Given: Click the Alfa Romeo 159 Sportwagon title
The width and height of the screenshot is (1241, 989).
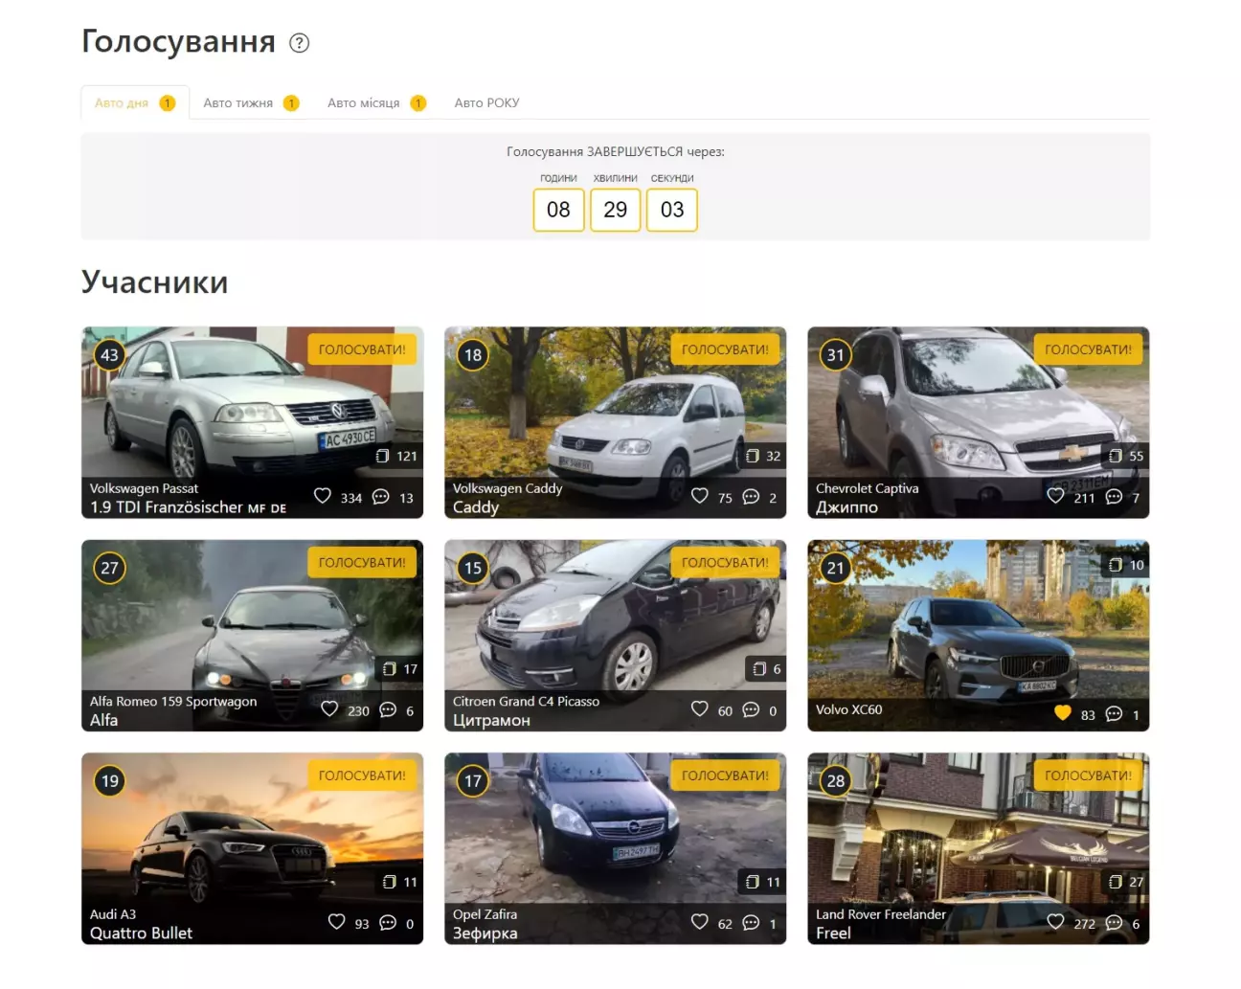Looking at the screenshot, I should click(173, 702).
